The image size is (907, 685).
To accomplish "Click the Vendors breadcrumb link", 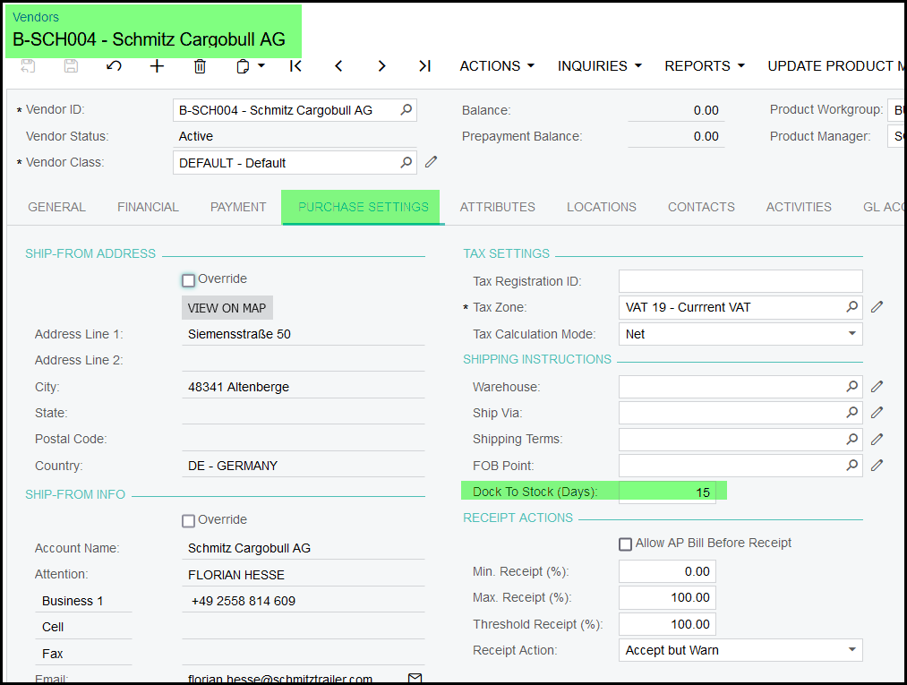I will (36, 17).
